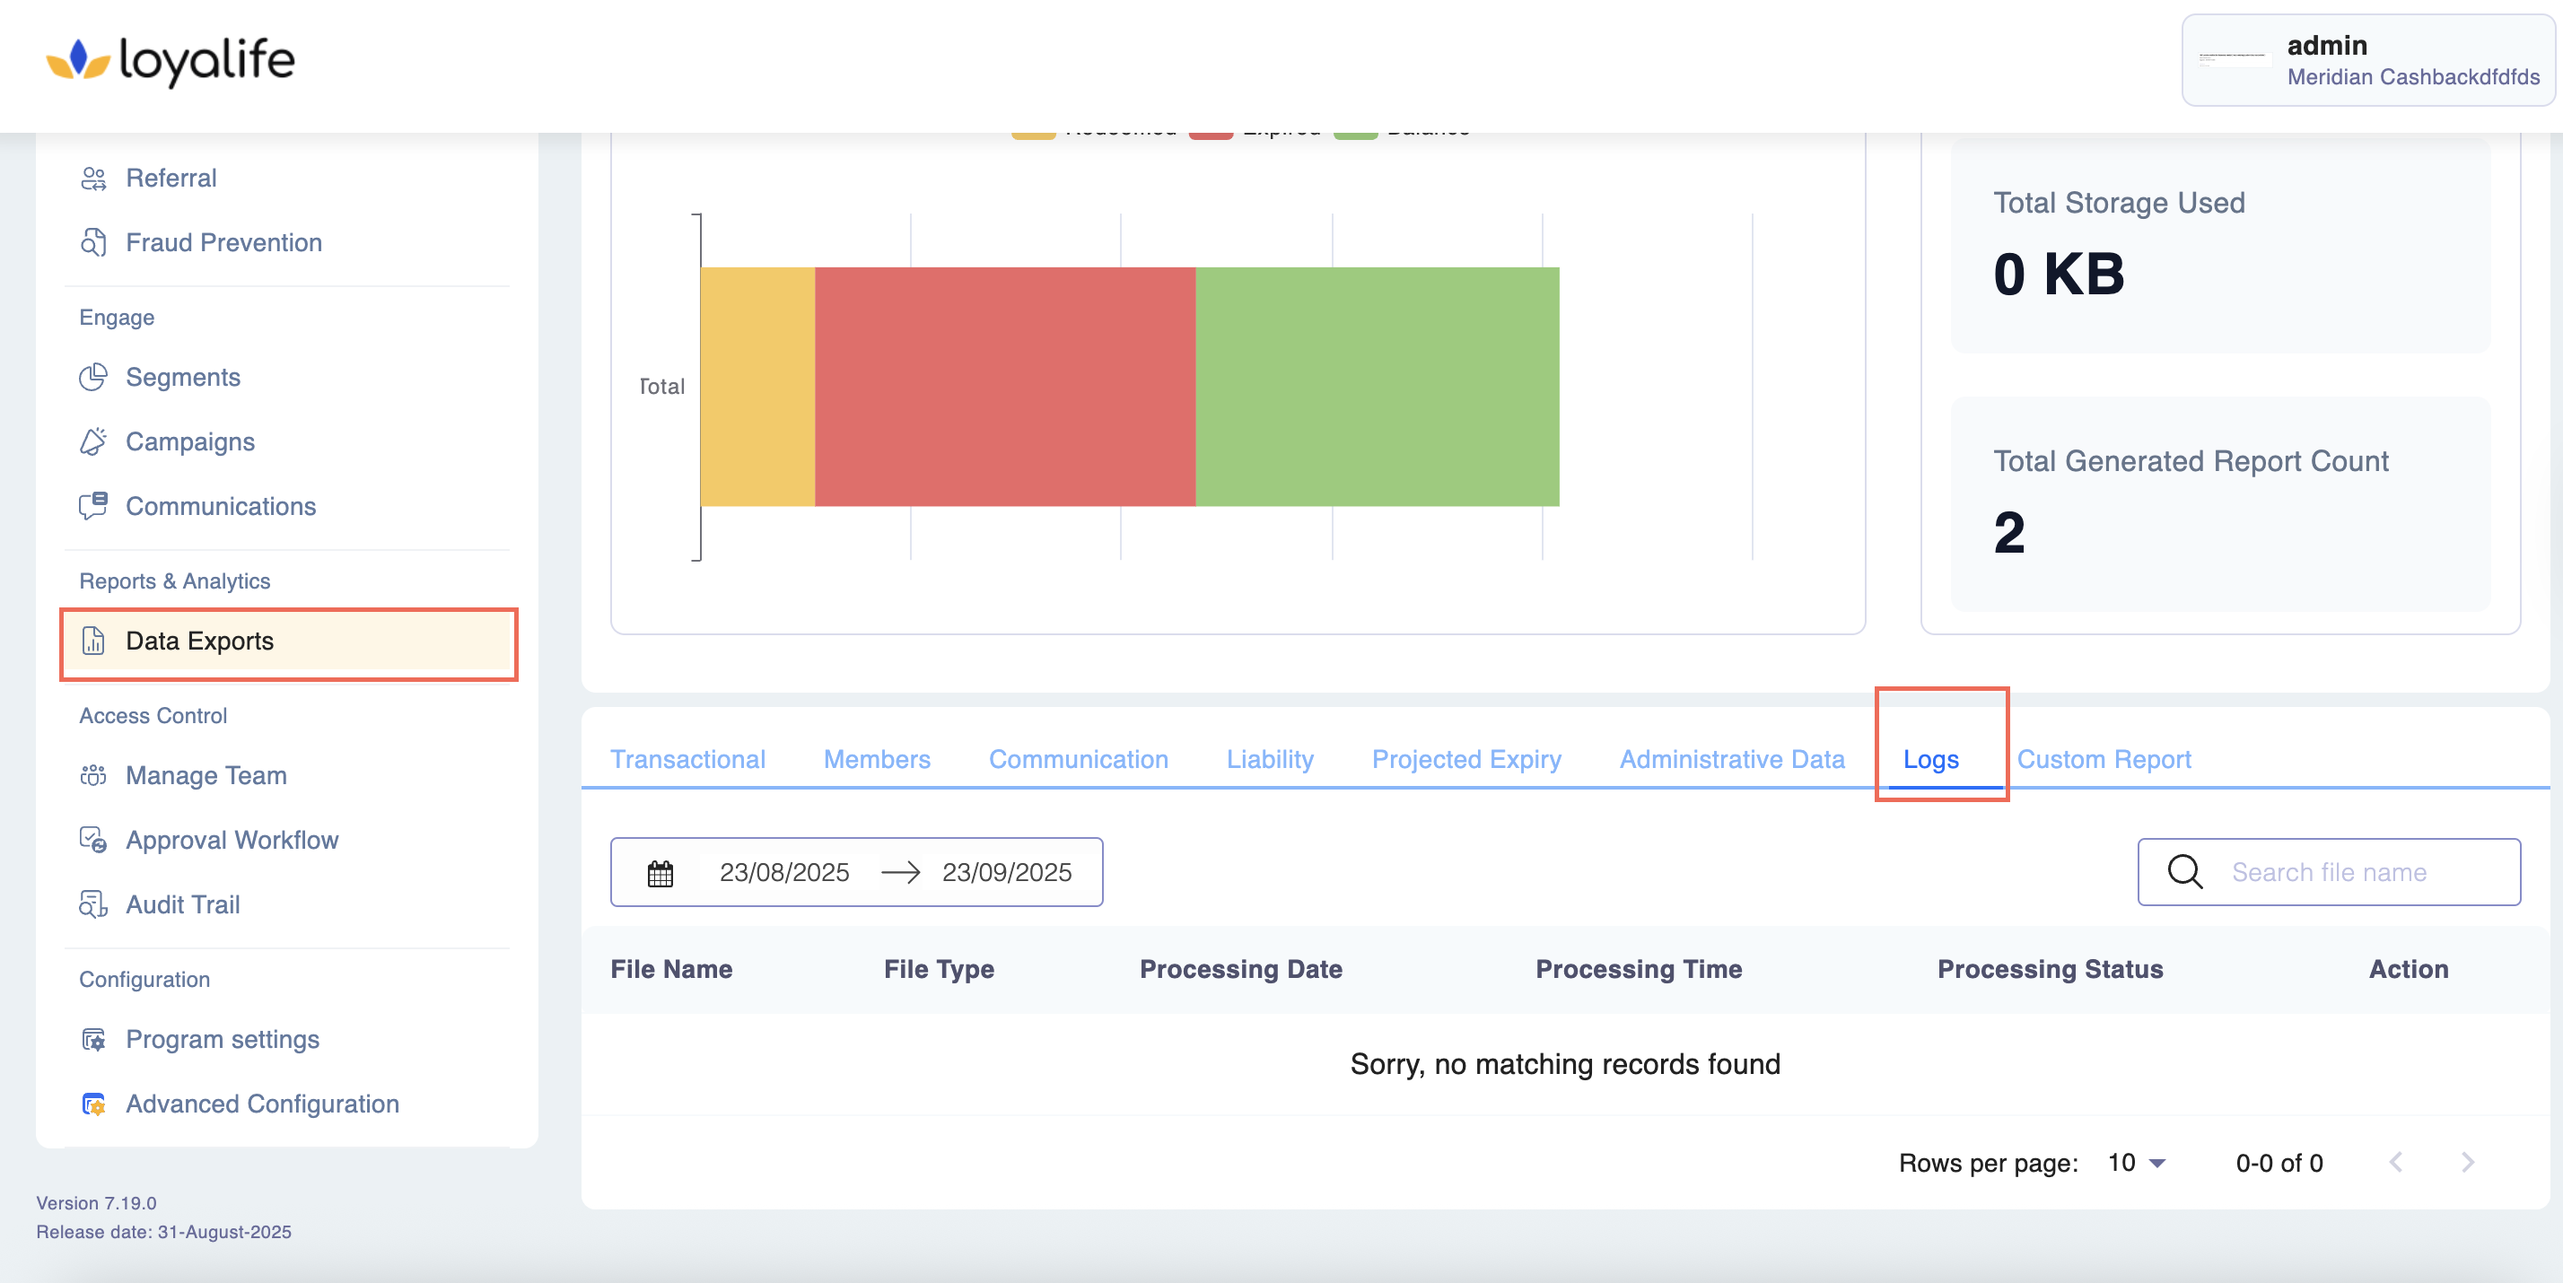Open Approval Workflow in sidebar
2563x1283 pixels.
pyautogui.click(x=232, y=841)
